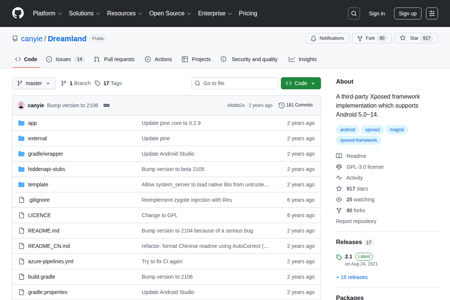The image size is (450, 300).
Task: Expand the Solutions menu
Action: (84, 13)
